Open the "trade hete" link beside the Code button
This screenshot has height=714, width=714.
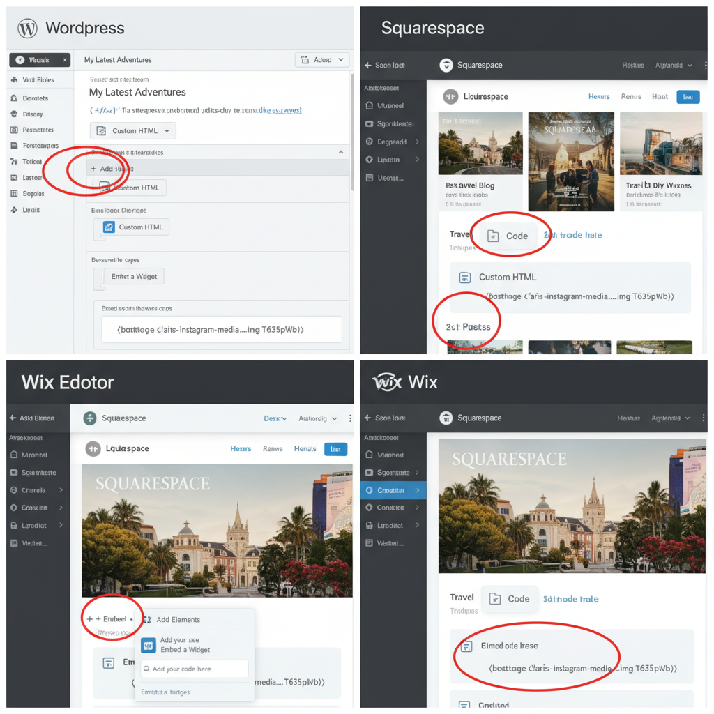click(573, 235)
